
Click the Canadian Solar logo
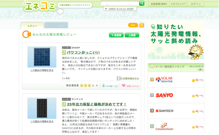coord(164,126)
